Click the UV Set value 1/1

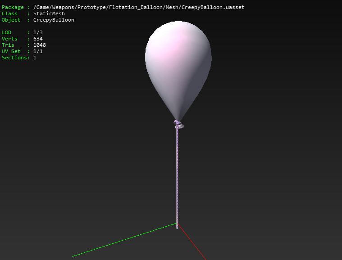38,52
